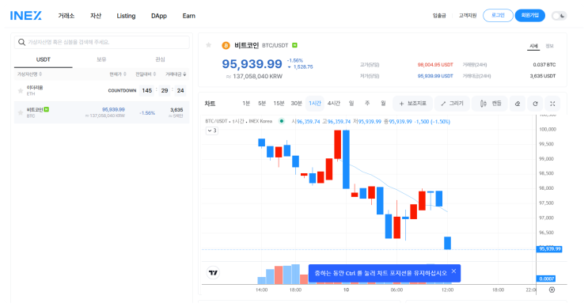Open the 거래소 menu
Image resolution: width=588 pixels, height=307 pixels.
pos(66,16)
